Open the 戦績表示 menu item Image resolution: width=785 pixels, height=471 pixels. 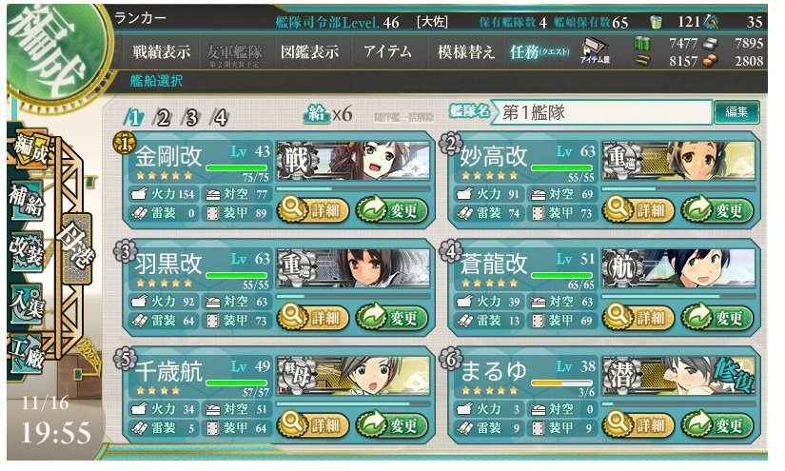click(x=161, y=52)
